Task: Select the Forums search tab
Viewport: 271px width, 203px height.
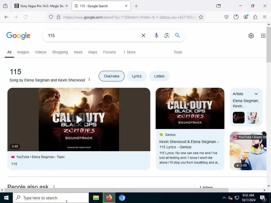Action: pyautogui.click(x=109, y=52)
